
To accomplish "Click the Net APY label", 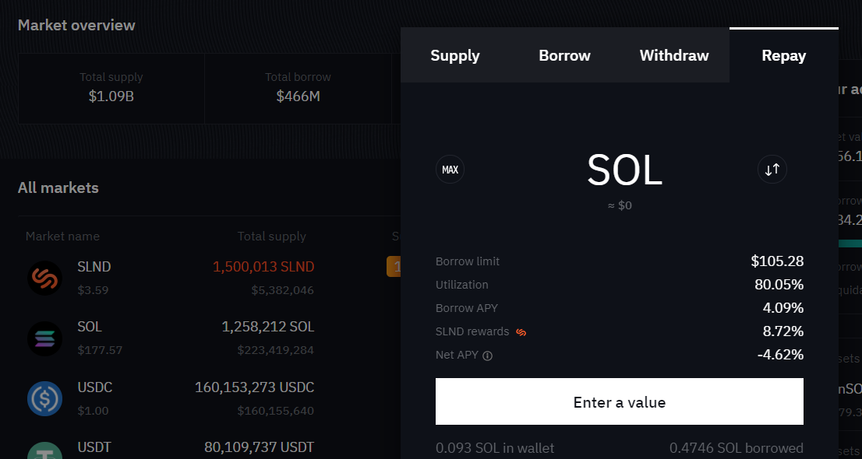I will click(457, 355).
